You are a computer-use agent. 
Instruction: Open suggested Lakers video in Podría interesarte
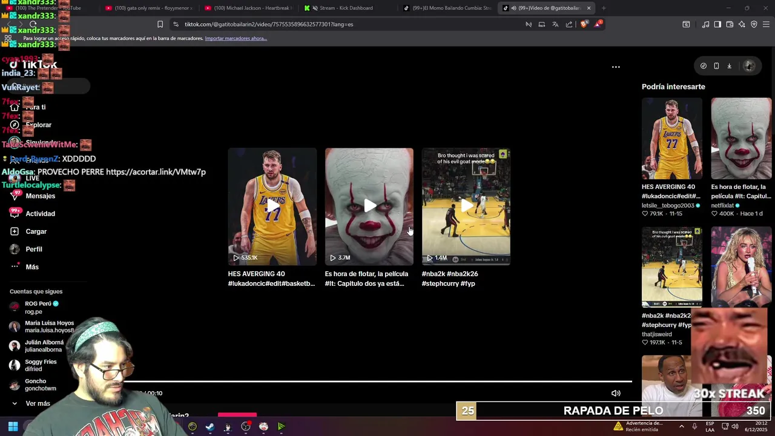tap(672, 138)
